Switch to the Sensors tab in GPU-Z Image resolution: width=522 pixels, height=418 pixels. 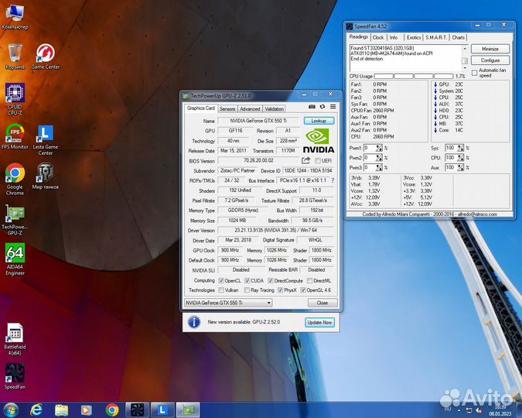[227, 108]
